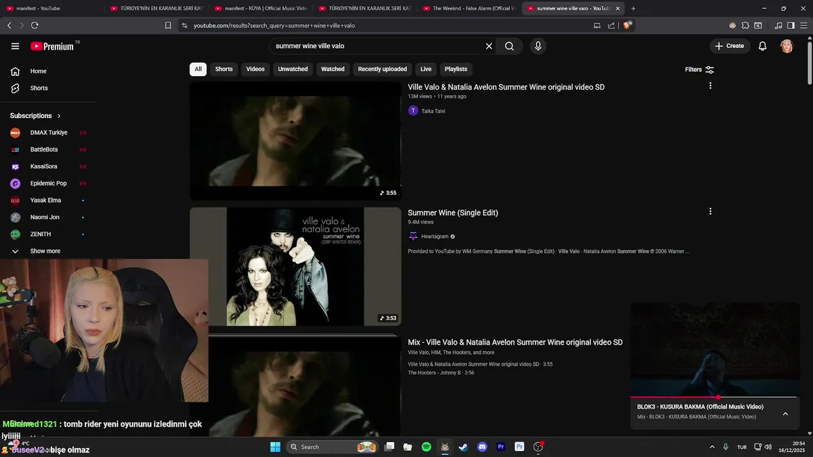The height and width of the screenshot is (457, 813).
Task: Click the browser address bar URL
Action: [x=274, y=25]
